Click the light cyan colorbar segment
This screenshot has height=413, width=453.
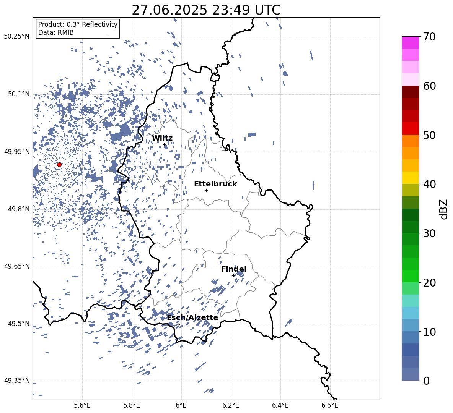(410, 301)
